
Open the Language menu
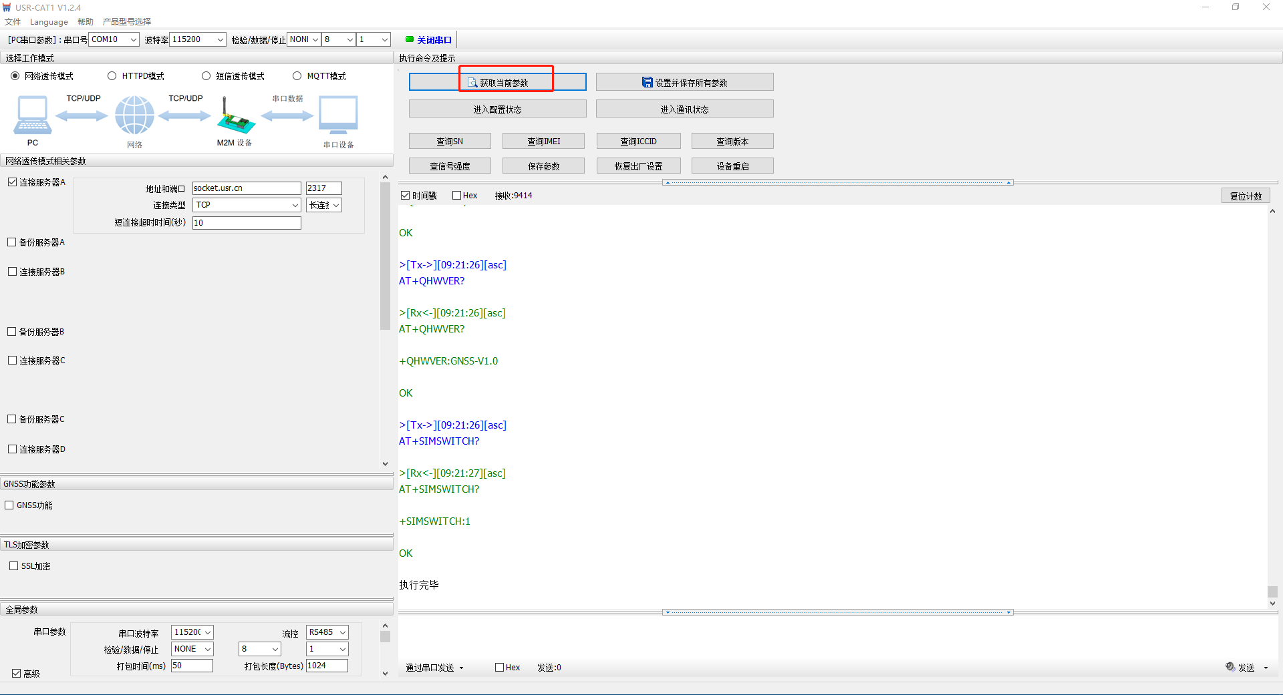pos(49,21)
